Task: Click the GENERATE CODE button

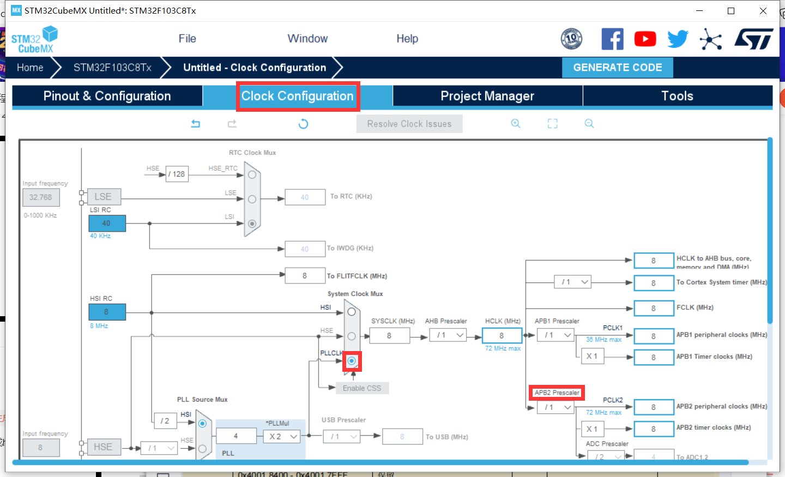Action: pos(618,68)
